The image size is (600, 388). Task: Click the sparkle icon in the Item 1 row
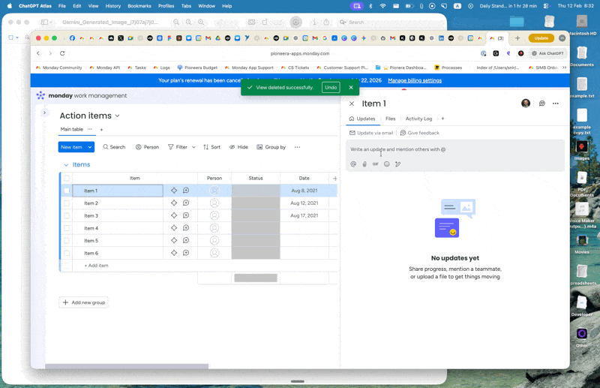[174, 191]
